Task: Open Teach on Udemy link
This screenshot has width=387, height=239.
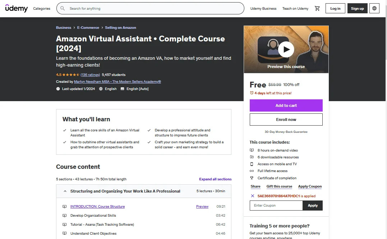Action: tap(295, 8)
